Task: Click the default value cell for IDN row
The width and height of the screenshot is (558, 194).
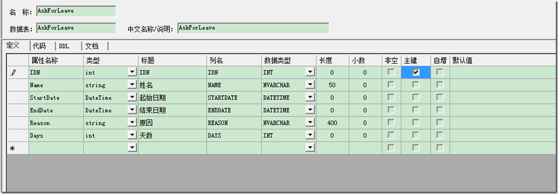Action: [504, 73]
